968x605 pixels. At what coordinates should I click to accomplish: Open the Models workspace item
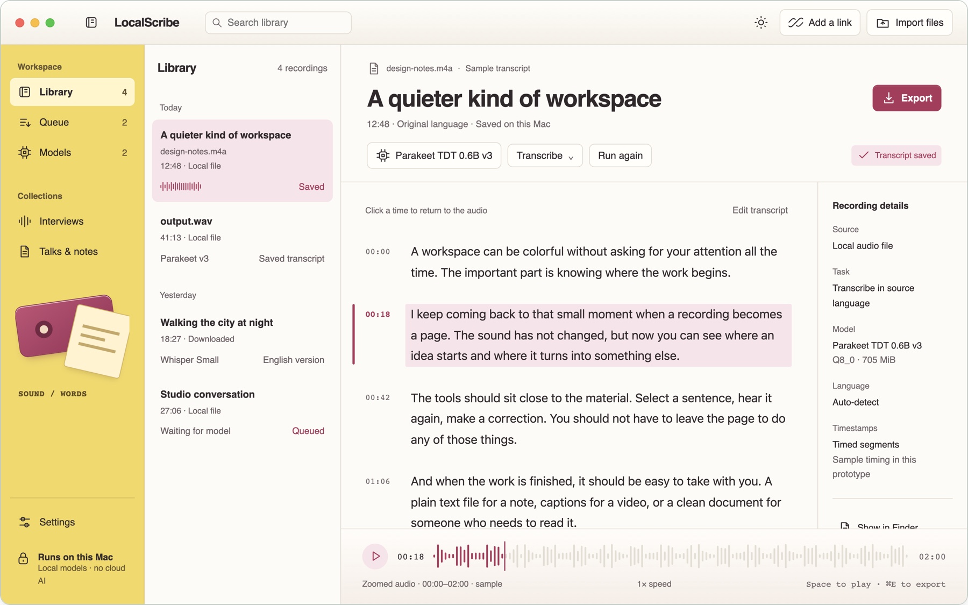pyautogui.click(x=72, y=152)
